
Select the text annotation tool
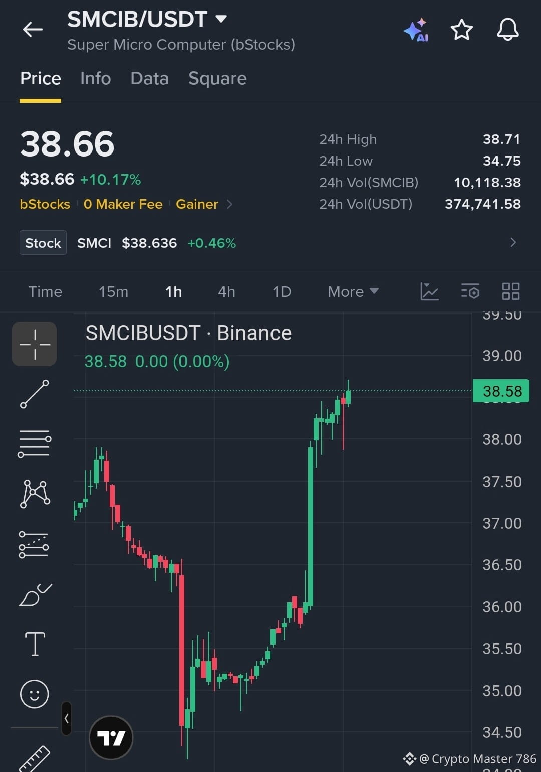(x=35, y=644)
